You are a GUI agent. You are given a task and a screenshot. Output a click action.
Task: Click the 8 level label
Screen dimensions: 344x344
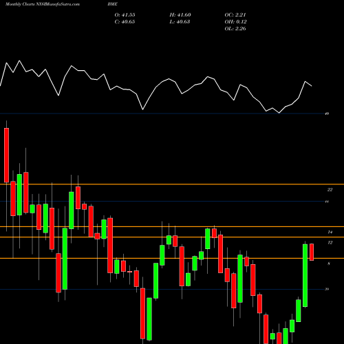(x=329, y=264)
